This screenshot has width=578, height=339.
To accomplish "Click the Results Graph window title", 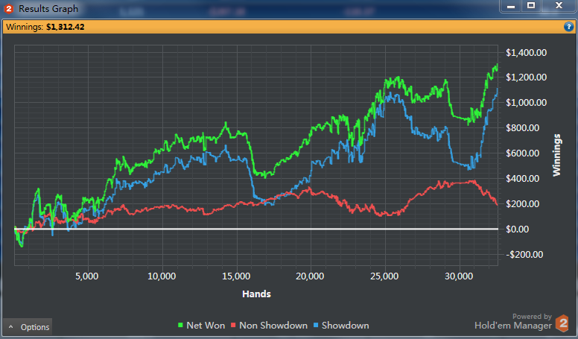I will 50,9.
